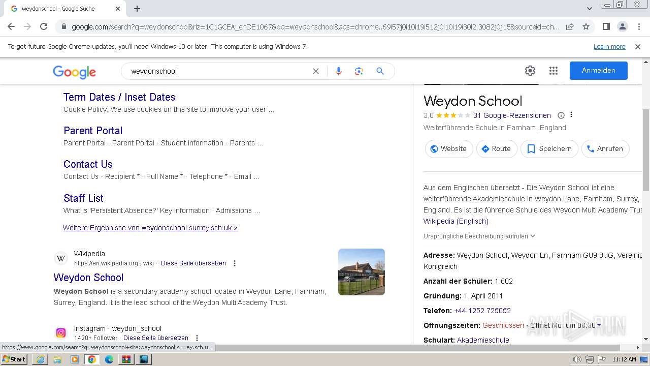The width and height of the screenshot is (650, 366).
Task: Open 31 Google-Rezensionen reviews link
Action: pyautogui.click(x=512, y=115)
